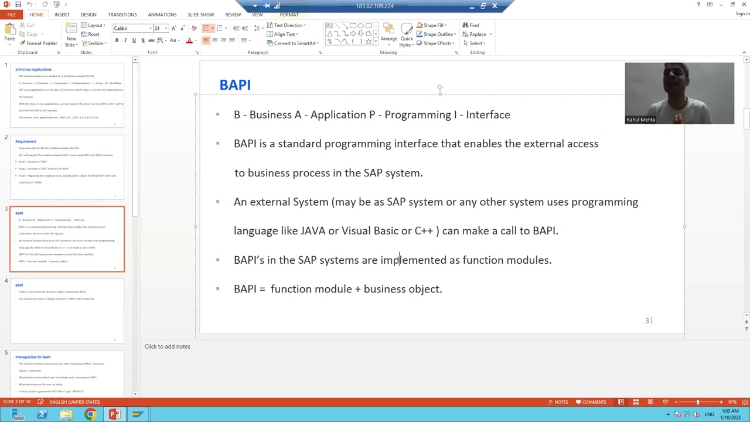Switch to the DESIGN ribbon tab
Screen dimensions: 750x422
[x=88, y=15]
